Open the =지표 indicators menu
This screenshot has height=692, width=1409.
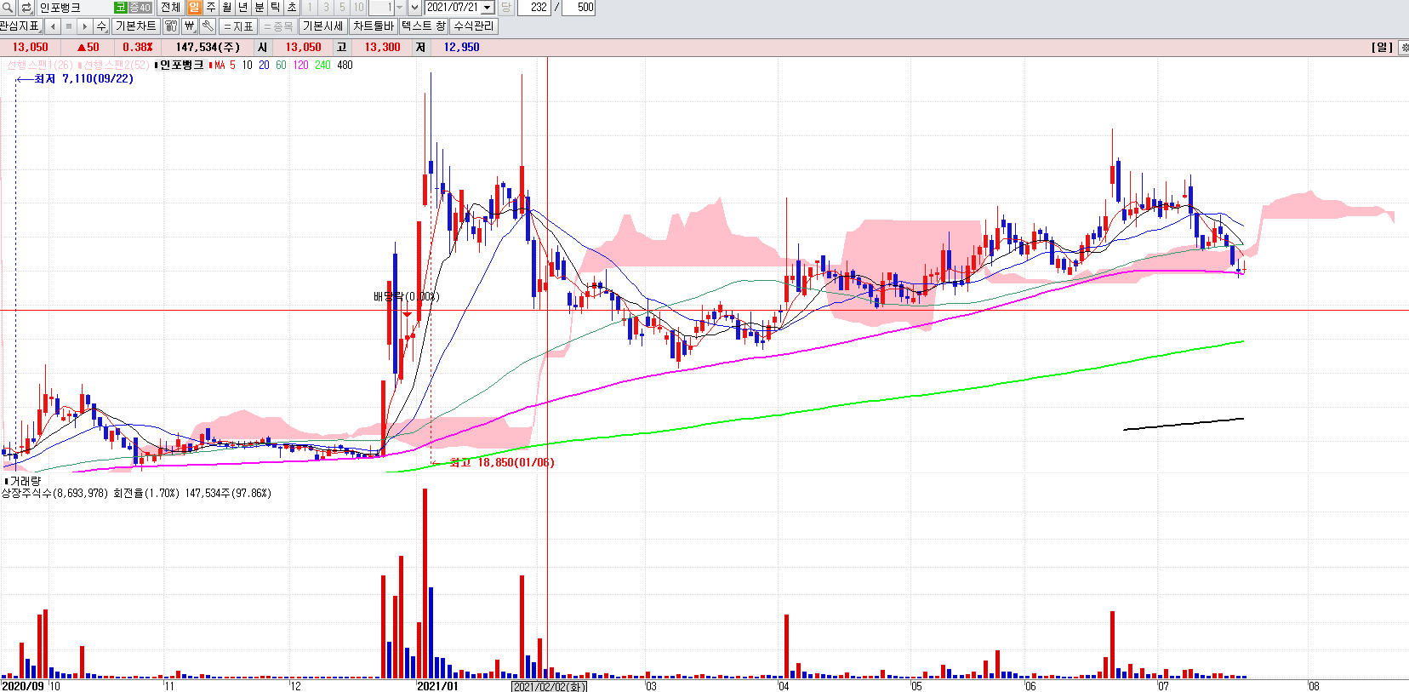[238, 26]
